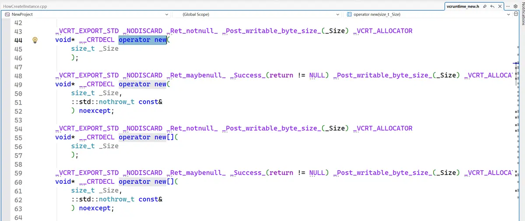This screenshot has height=221, width=525.
Task: Click the lightbulb quick actions icon
Action: coord(36,40)
